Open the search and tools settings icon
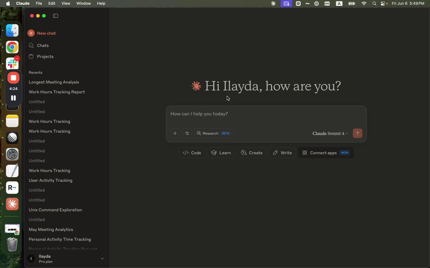Viewport: 430px width, 268px height. coord(187,133)
